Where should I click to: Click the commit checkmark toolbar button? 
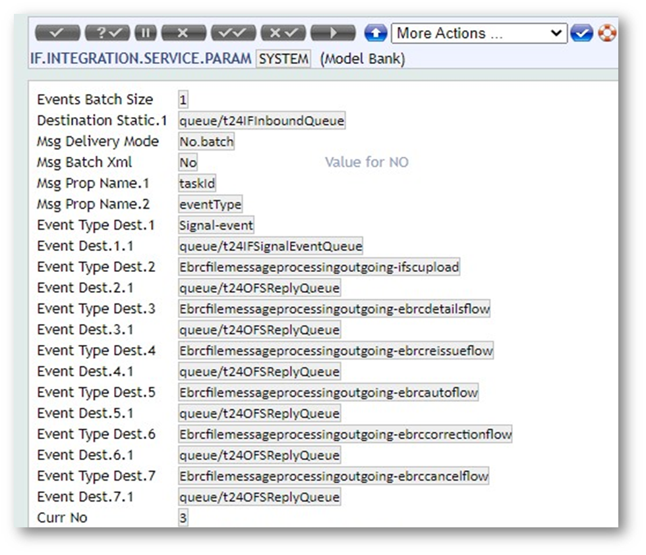pyautogui.click(x=57, y=34)
